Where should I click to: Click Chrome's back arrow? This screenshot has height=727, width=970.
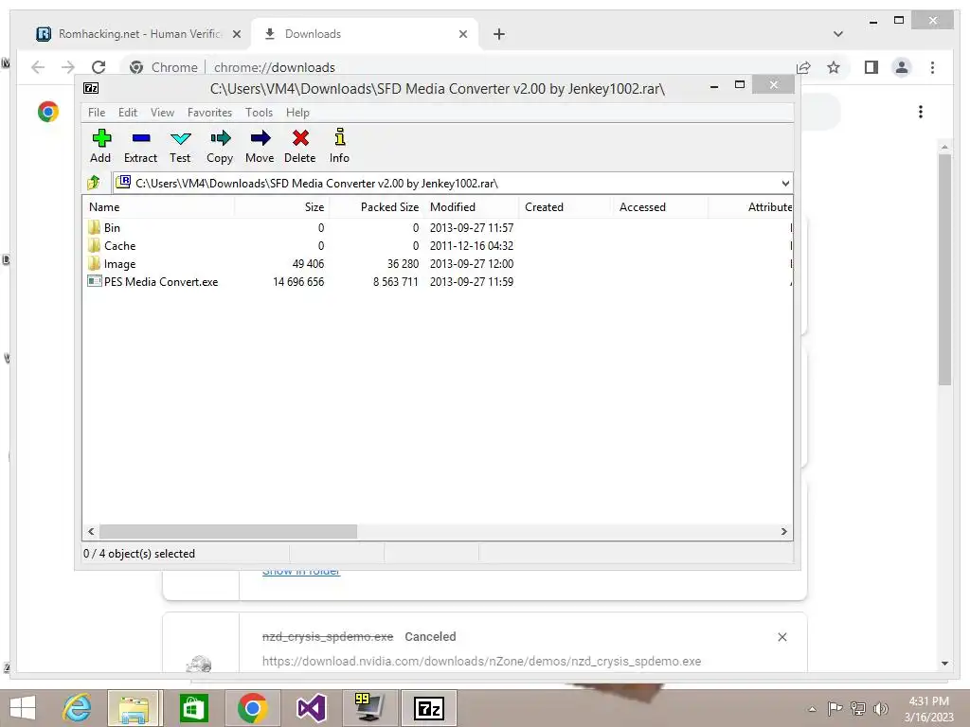pyautogui.click(x=38, y=67)
